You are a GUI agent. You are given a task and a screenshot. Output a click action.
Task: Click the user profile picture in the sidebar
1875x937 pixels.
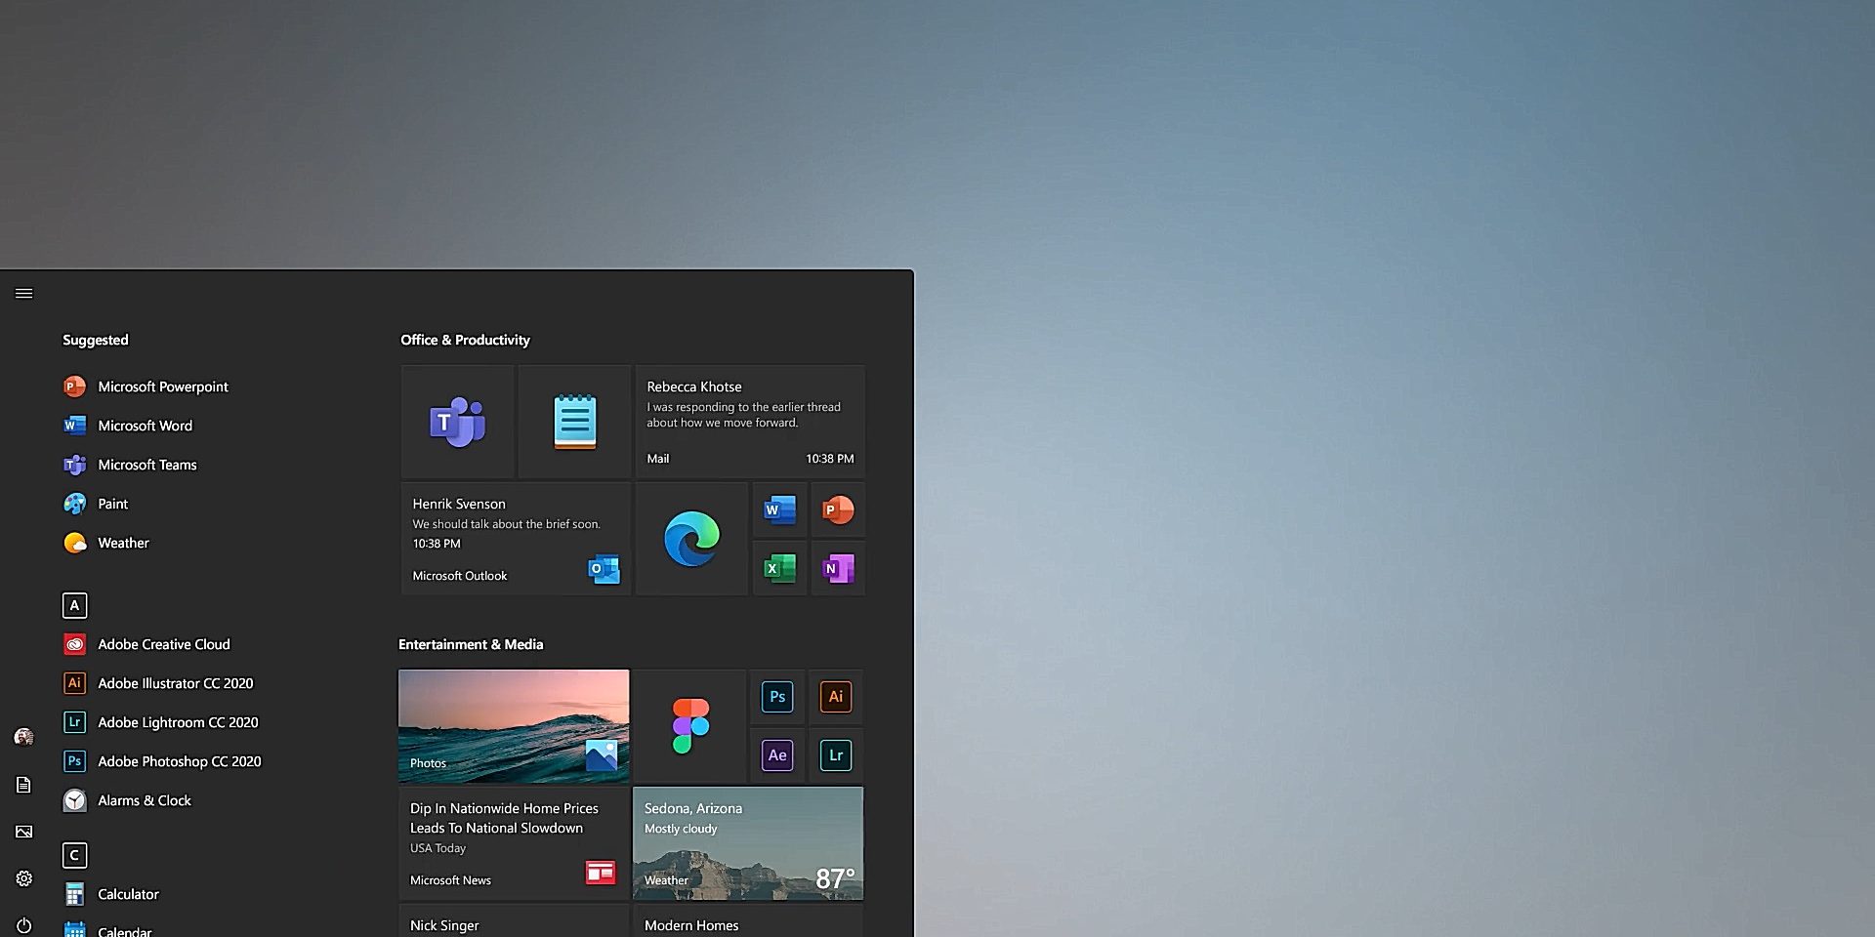coord(23,737)
